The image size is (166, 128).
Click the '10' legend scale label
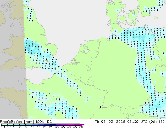click(33, 127)
